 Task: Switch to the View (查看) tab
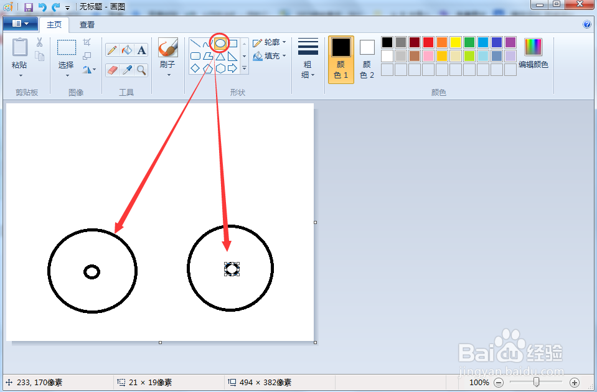(x=87, y=24)
